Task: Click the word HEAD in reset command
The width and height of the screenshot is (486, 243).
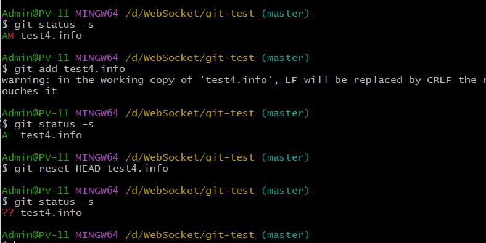Action: click(88, 169)
